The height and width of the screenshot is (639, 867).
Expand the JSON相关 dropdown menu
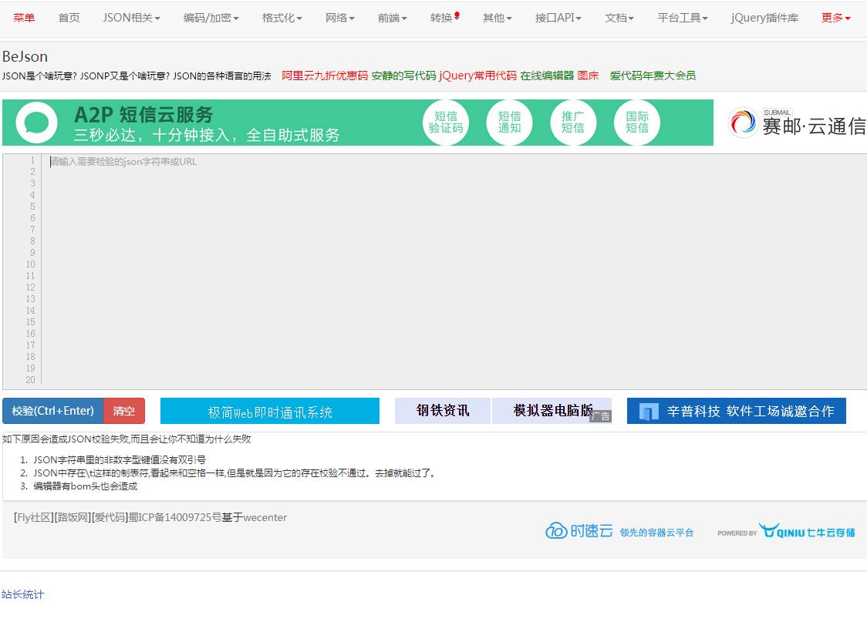point(131,18)
